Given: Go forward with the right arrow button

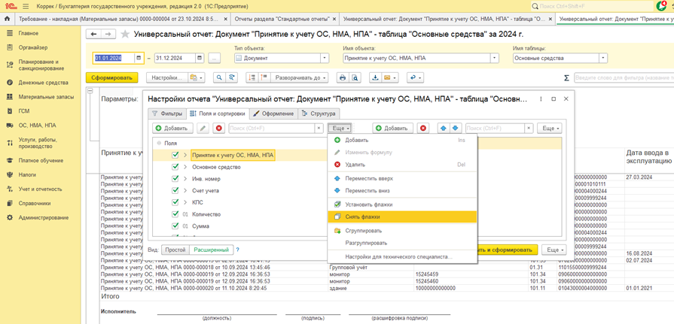Looking at the screenshot, I should pyautogui.click(x=108, y=35).
